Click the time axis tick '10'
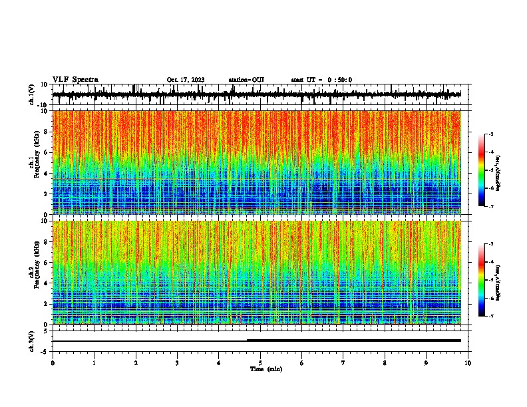 coord(468,363)
